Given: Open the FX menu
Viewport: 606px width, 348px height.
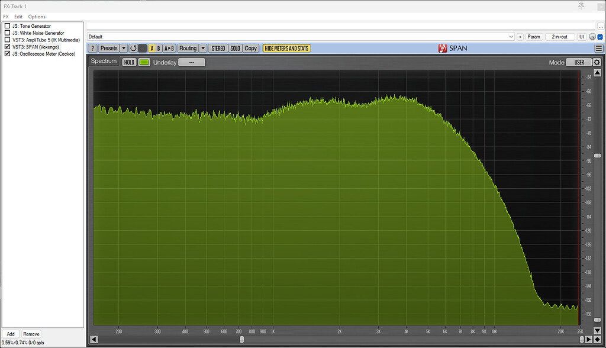Looking at the screenshot, I should (x=5, y=16).
